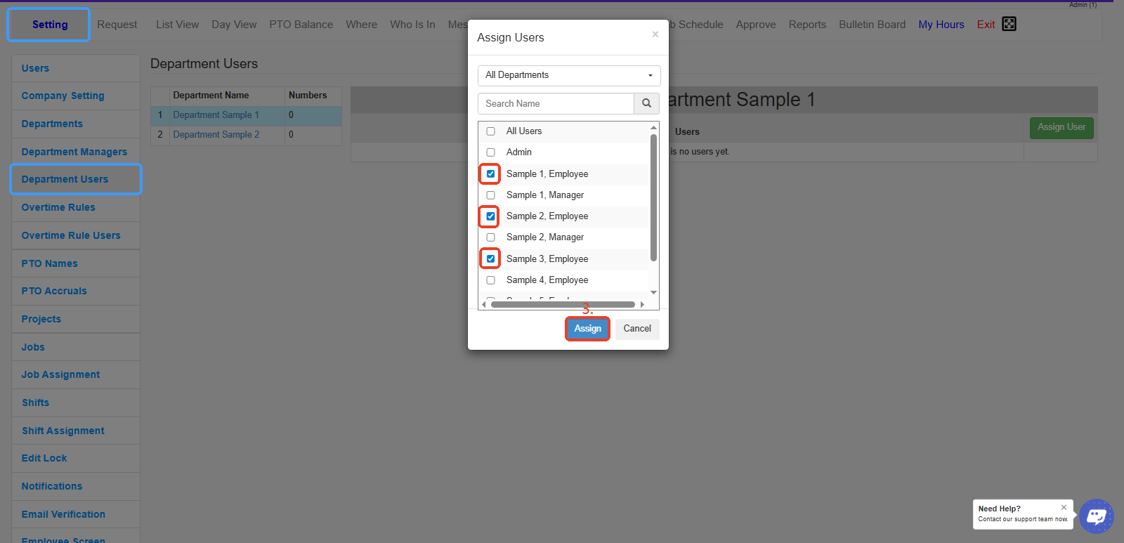This screenshot has height=543, width=1124.
Task: Uncheck Sample 2, Employee checkbox
Action: tap(491, 216)
